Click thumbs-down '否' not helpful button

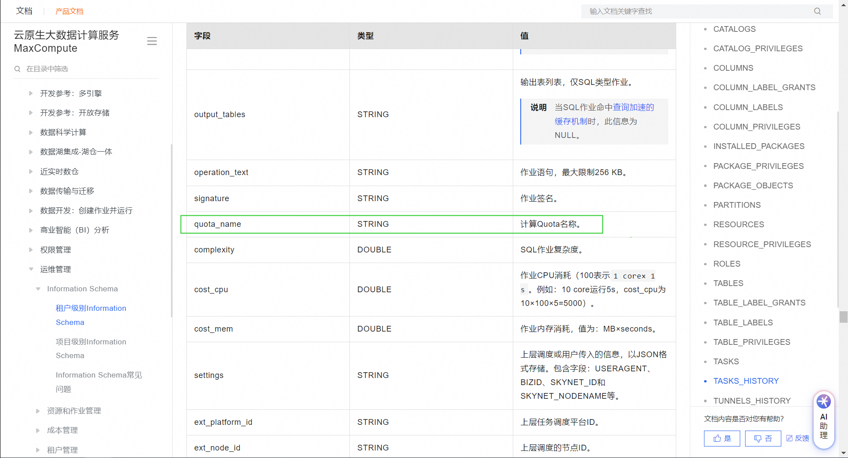pyautogui.click(x=763, y=438)
